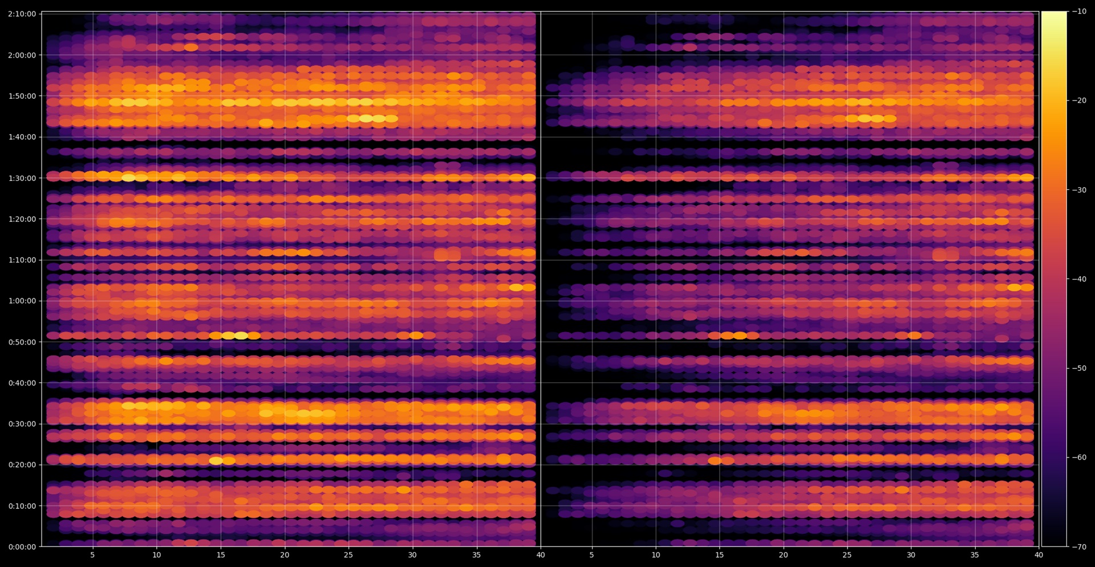Click right heatmap's x-axis label 10

click(656, 554)
